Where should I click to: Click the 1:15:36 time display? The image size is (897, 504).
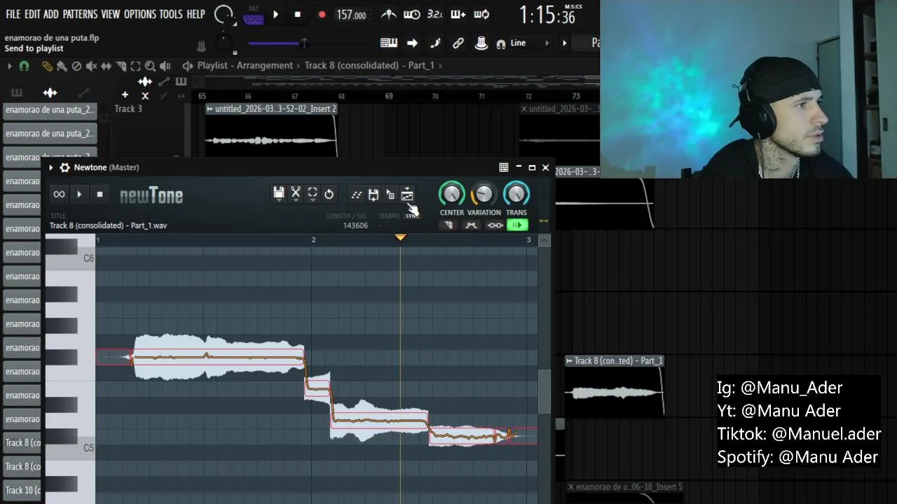tap(547, 15)
